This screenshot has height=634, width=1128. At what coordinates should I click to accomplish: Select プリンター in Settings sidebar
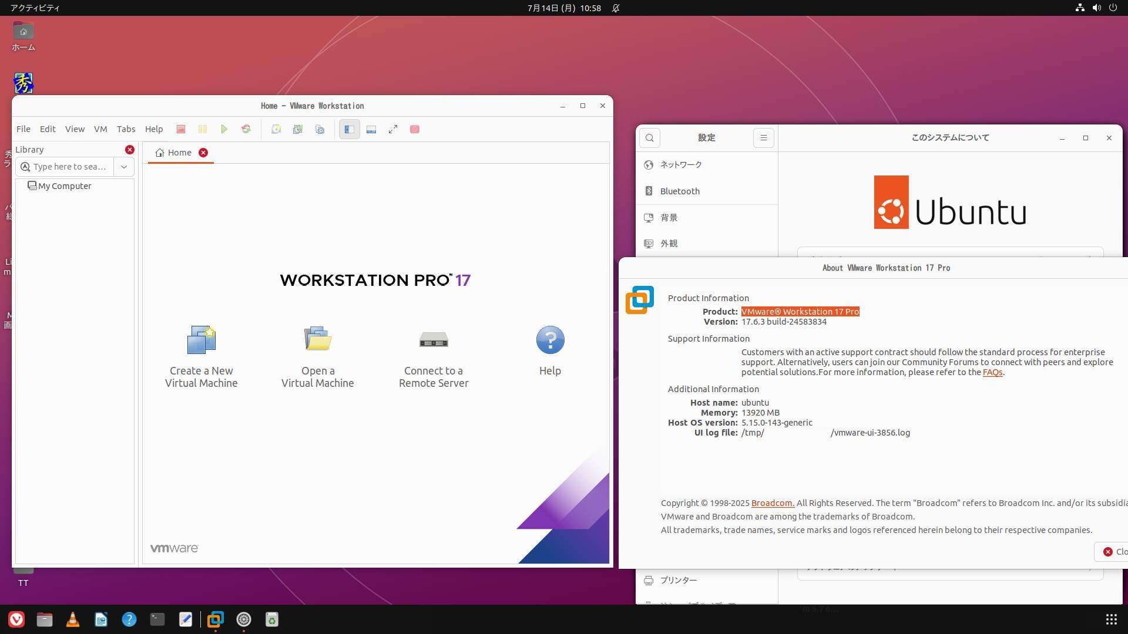707,581
